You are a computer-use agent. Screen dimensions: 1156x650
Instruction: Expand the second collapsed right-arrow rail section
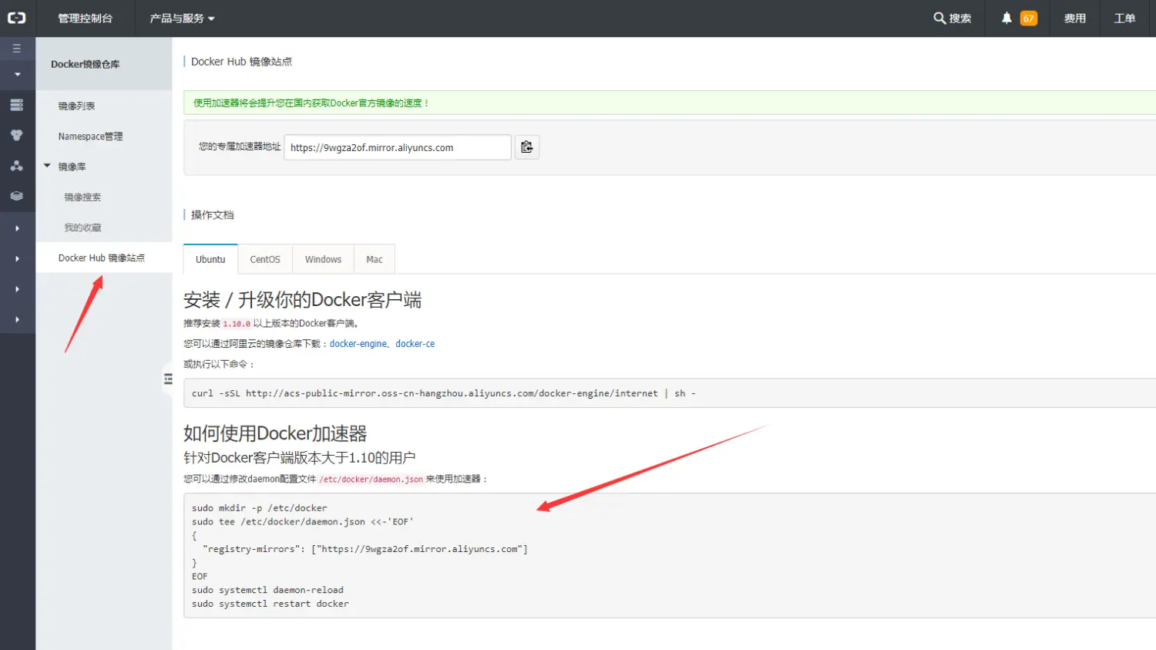pos(17,259)
